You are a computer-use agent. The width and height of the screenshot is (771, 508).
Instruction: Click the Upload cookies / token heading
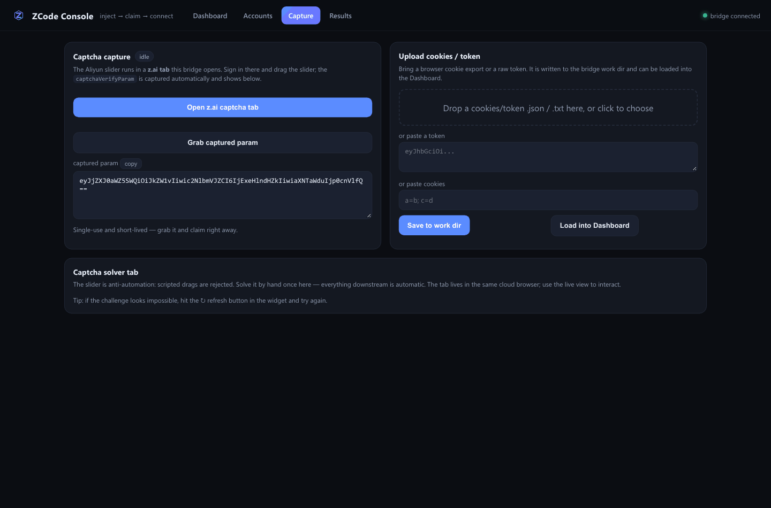(440, 56)
